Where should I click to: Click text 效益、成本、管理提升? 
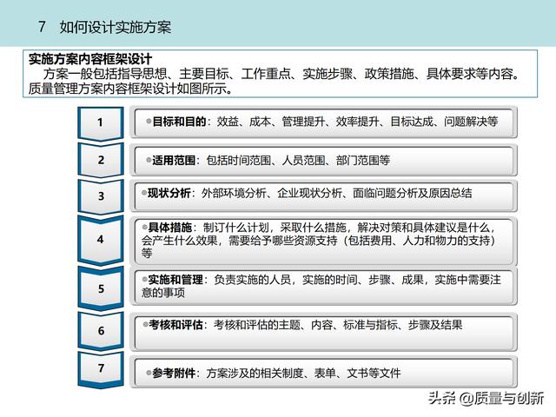point(270,122)
